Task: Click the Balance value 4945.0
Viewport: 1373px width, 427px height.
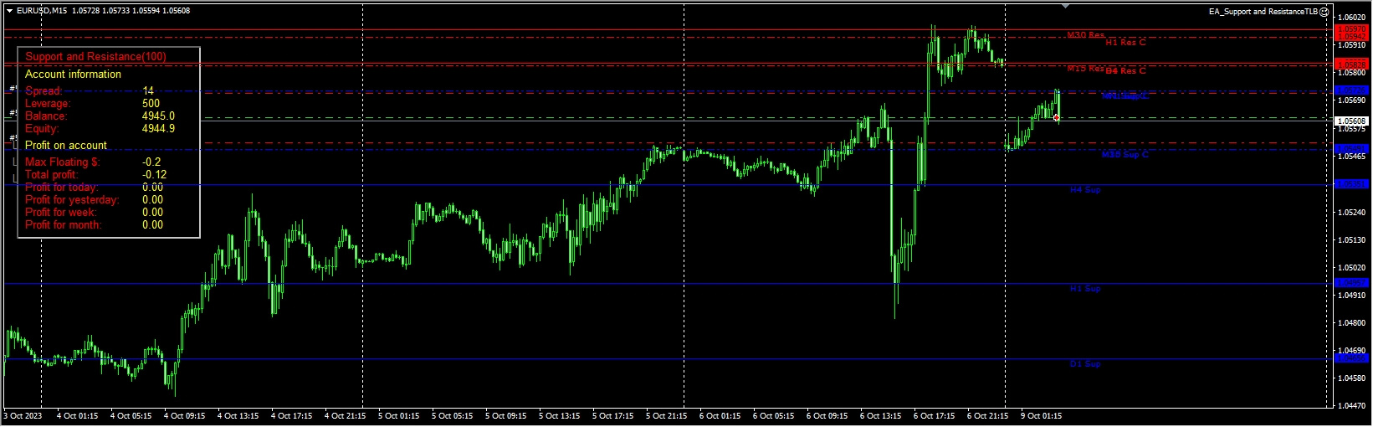Action: (158, 116)
